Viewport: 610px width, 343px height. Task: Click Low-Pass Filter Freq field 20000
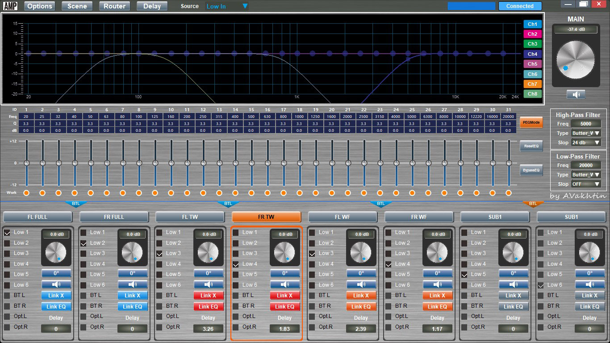click(x=585, y=165)
